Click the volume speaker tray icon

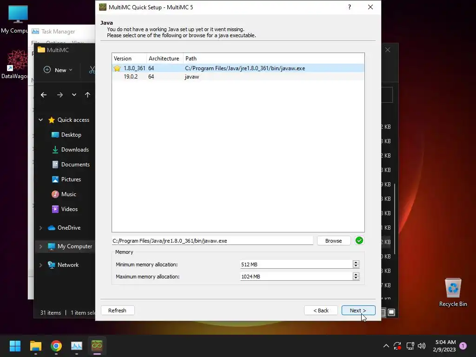(x=422, y=346)
